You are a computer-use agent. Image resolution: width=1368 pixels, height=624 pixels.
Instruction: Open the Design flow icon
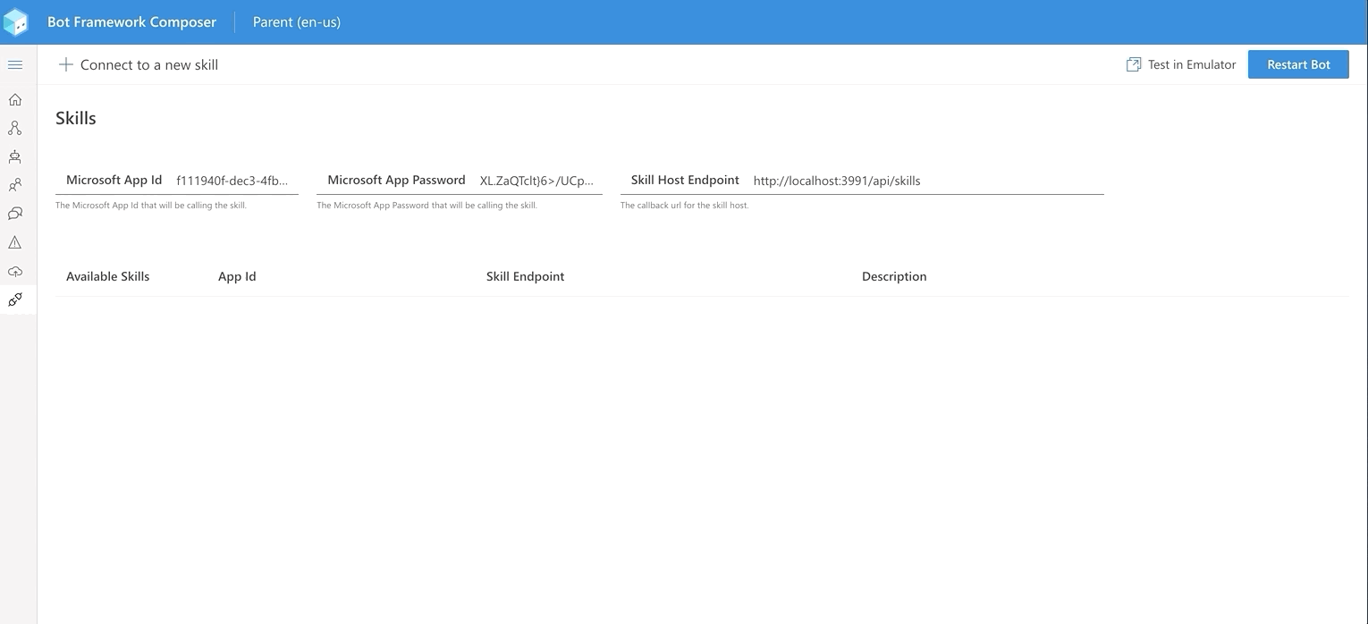pyautogui.click(x=15, y=128)
